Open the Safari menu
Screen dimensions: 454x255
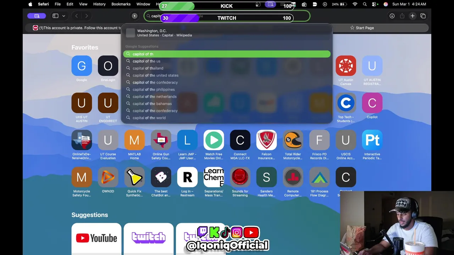point(43,4)
